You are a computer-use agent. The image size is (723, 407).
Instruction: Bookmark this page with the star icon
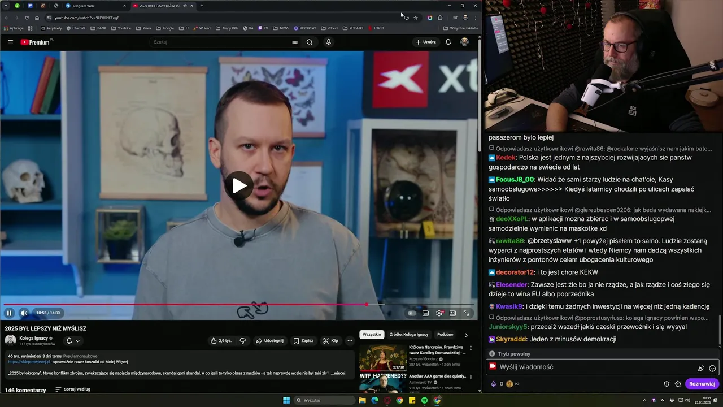click(416, 18)
